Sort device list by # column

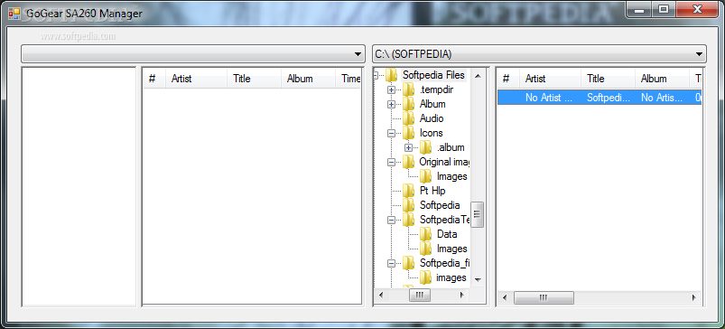pyautogui.click(x=154, y=79)
